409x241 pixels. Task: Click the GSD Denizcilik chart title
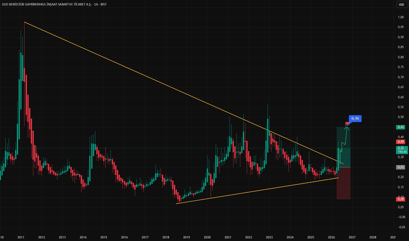pos(54,4)
